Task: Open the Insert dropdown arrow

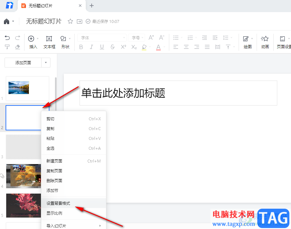Action: (38, 39)
